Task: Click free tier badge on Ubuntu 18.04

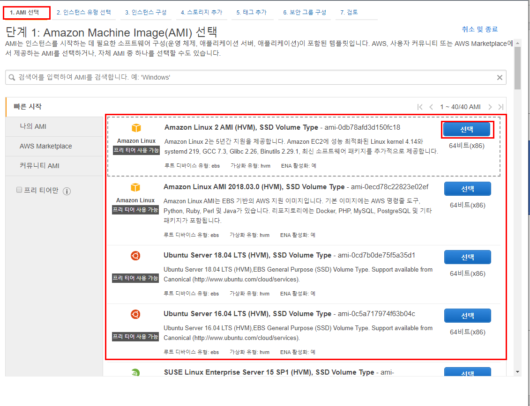Action: pos(135,278)
